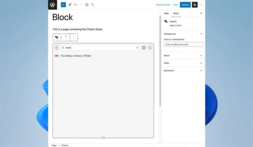Click the Chatrix breadcrumb
The image size is (253, 147).
pyautogui.click(x=65, y=145)
